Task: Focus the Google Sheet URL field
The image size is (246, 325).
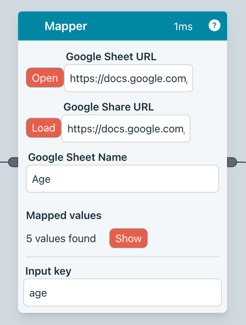Action: click(128, 78)
